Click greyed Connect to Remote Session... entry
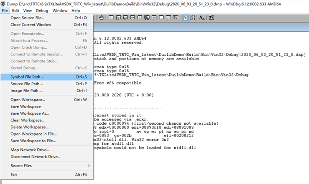 pos(47,54)
